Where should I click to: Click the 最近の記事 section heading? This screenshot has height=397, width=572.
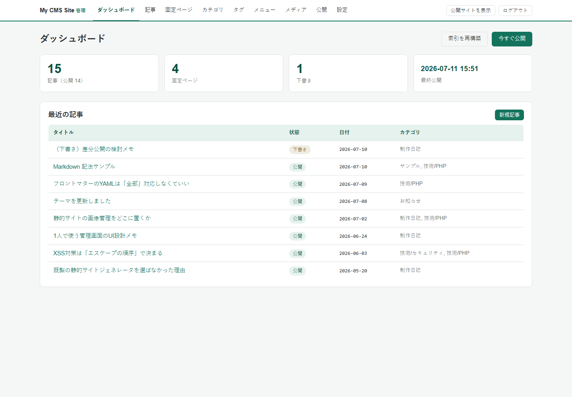click(x=66, y=115)
